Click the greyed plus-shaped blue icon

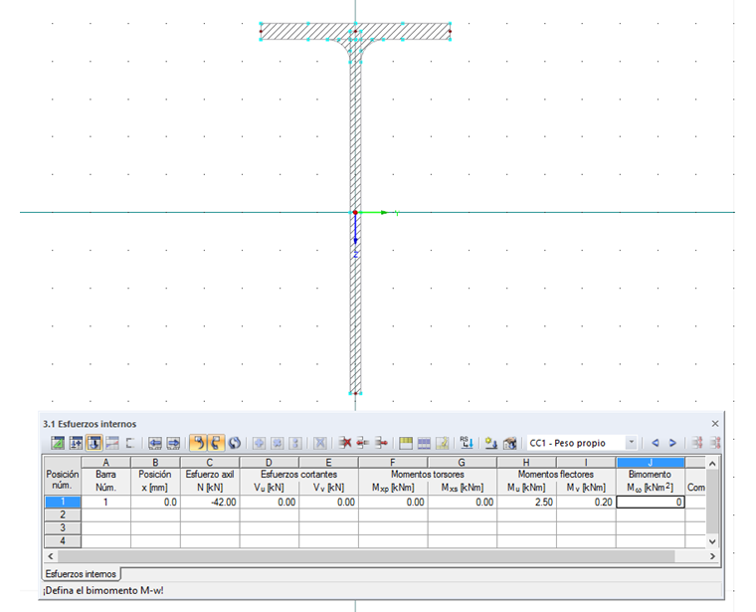tap(259, 443)
